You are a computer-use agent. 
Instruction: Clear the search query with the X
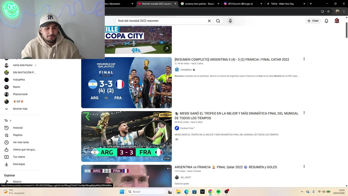[x=209, y=21]
